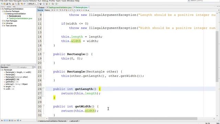Toggle Bookmark icon in editor toolbar

(75, 10)
